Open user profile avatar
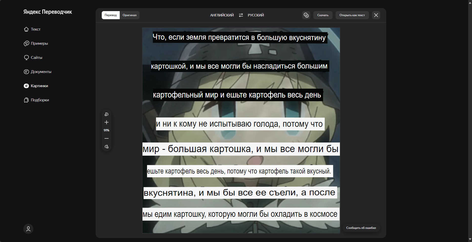 tap(28, 229)
